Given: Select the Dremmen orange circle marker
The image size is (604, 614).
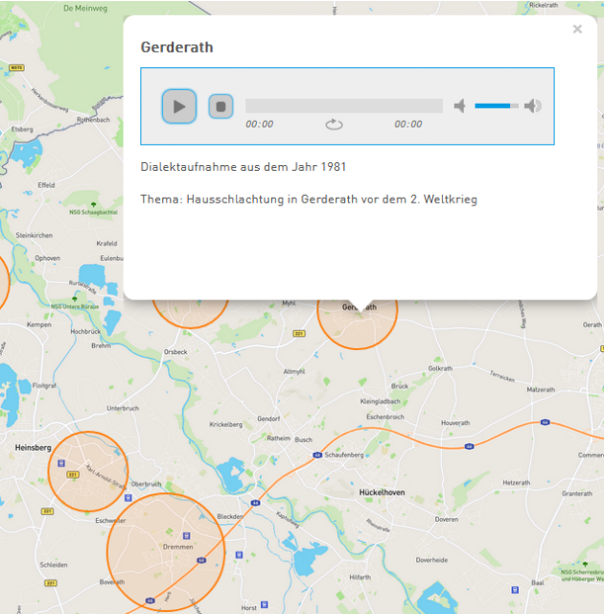Looking at the screenshot, I should 166,553.
